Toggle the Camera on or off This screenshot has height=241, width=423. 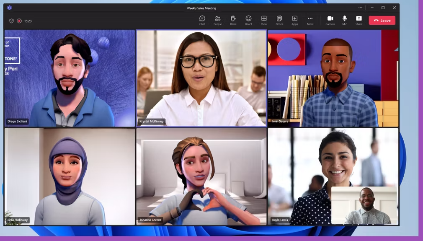pyautogui.click(x=330, y=20)
